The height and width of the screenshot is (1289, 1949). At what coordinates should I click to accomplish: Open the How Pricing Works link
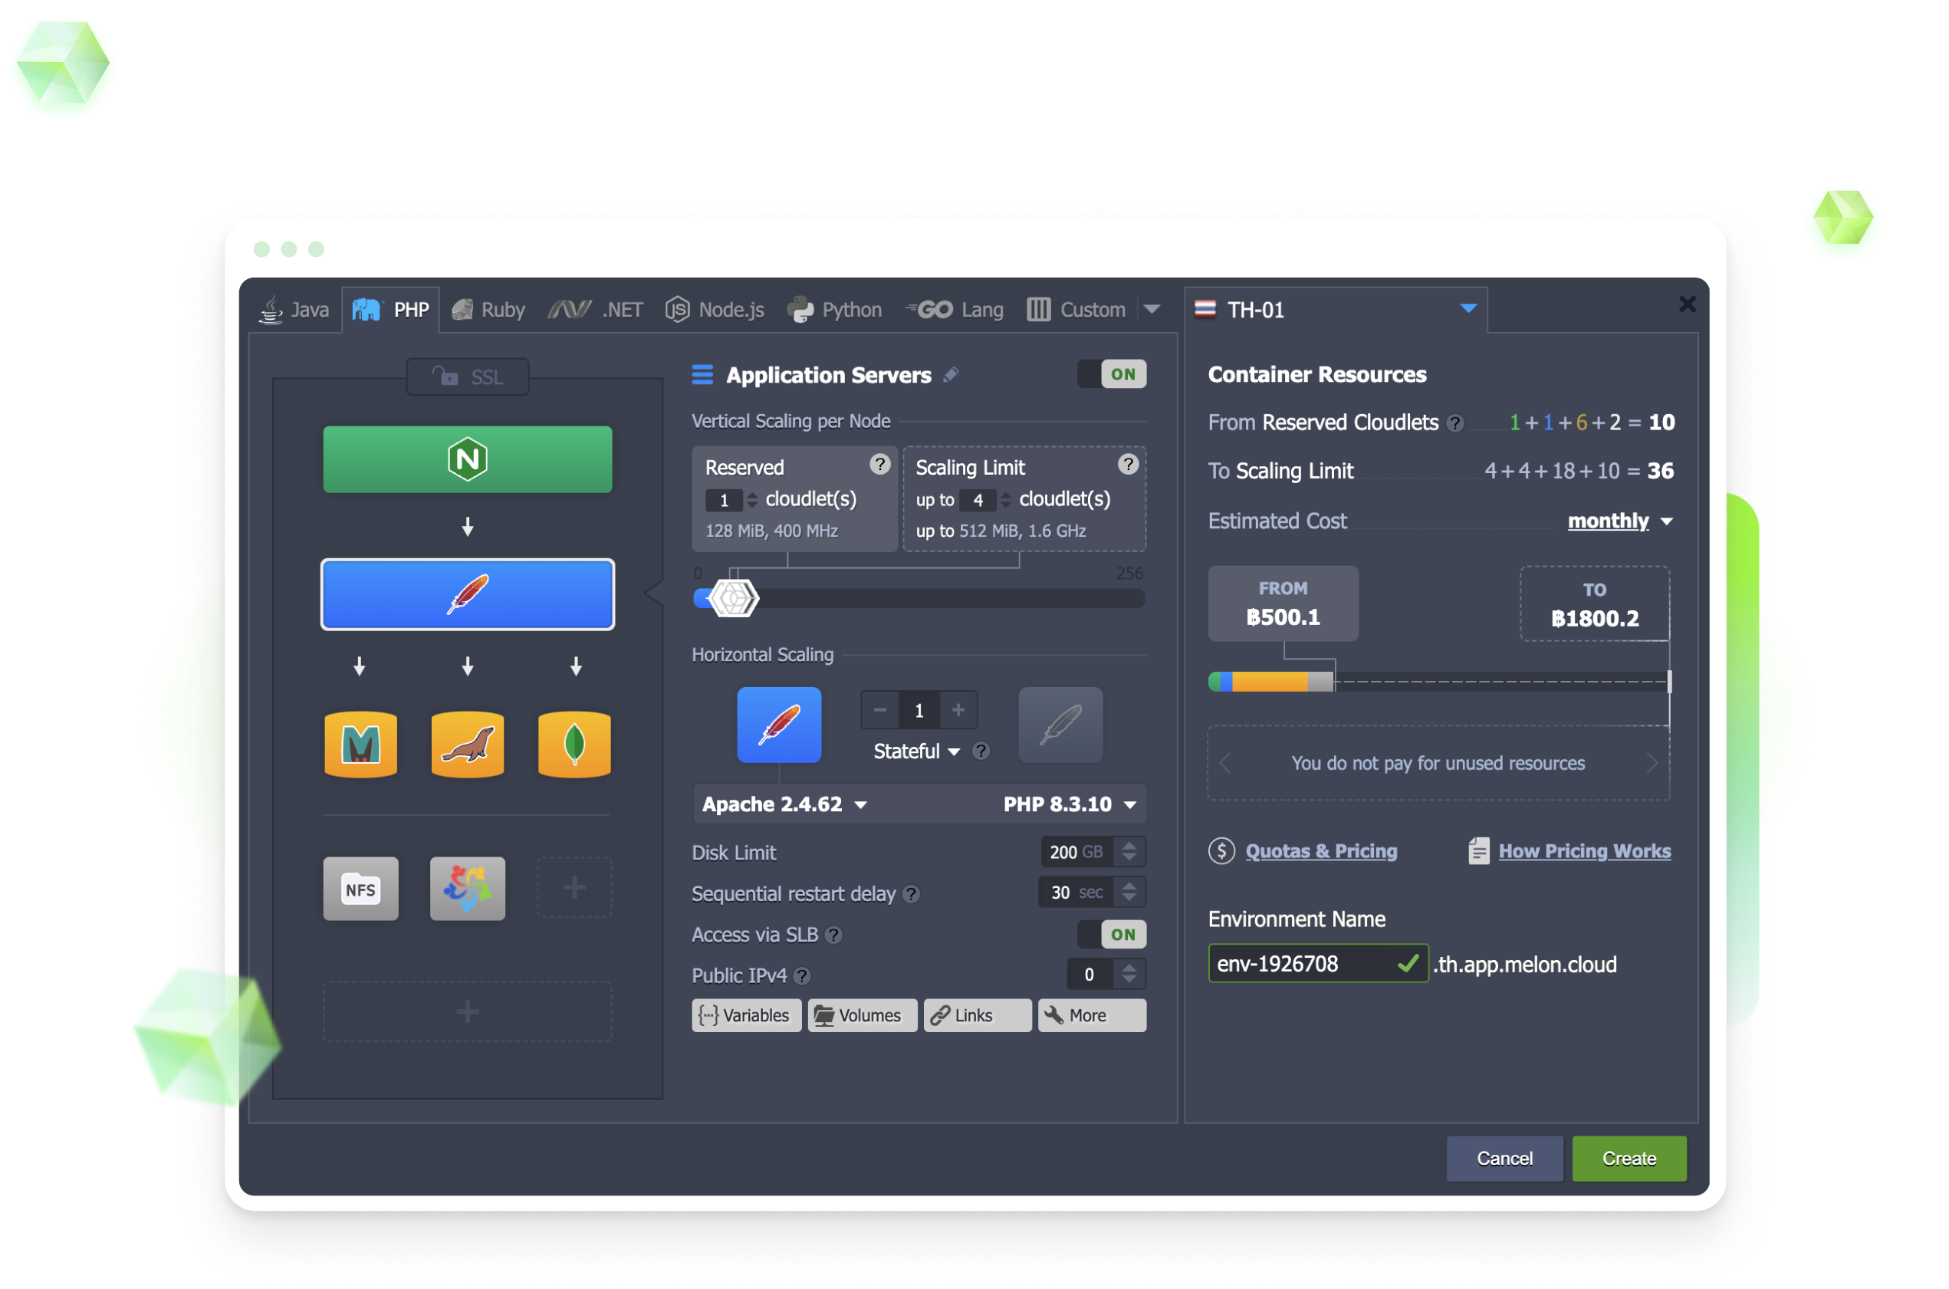click(x=1584, y=851)
